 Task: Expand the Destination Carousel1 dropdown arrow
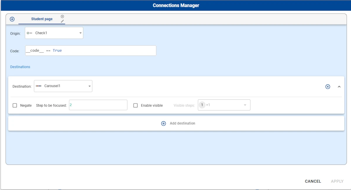click(x=90, y=86)
